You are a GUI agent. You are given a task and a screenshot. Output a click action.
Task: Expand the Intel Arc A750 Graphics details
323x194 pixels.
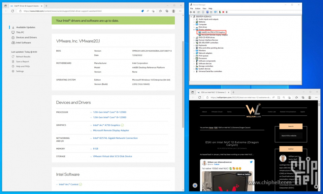[91, 125]
